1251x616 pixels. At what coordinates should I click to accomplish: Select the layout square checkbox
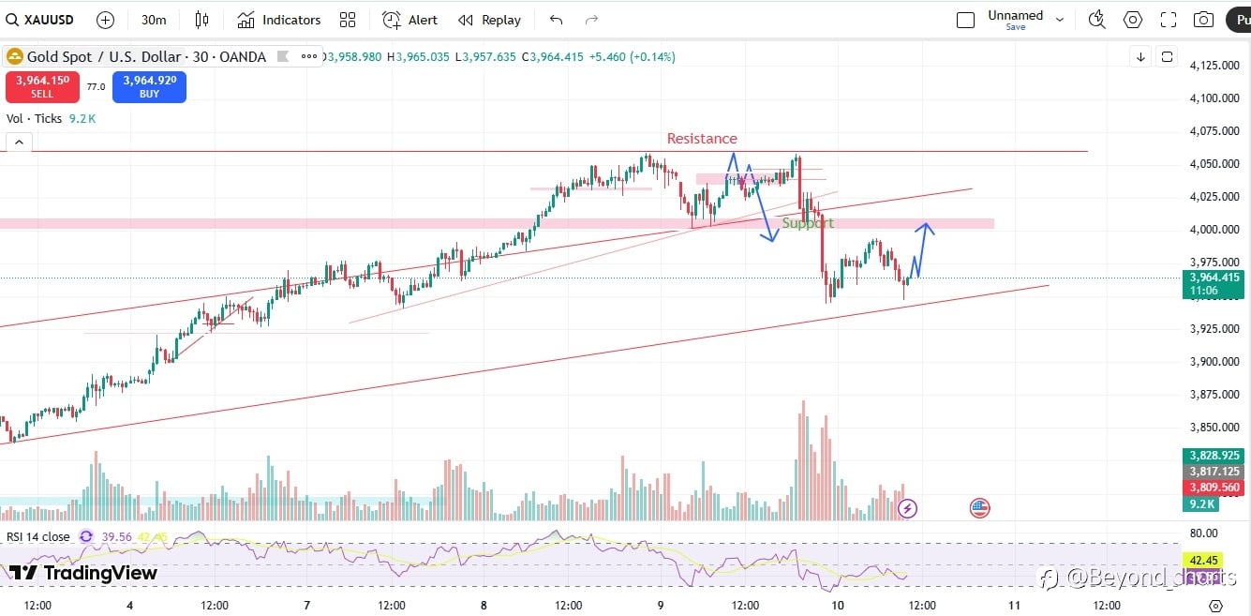click(965, 20)
